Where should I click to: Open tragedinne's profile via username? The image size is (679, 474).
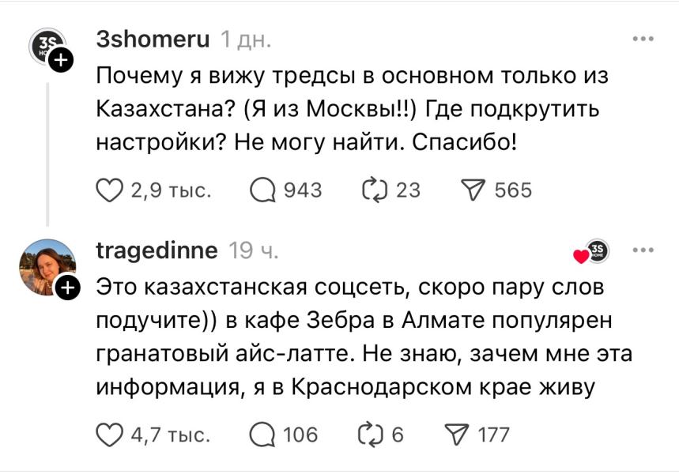click(157, 250)
